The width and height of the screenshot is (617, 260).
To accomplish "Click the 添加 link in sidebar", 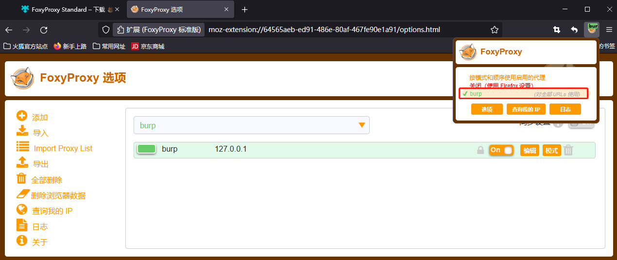I will 40,118.
